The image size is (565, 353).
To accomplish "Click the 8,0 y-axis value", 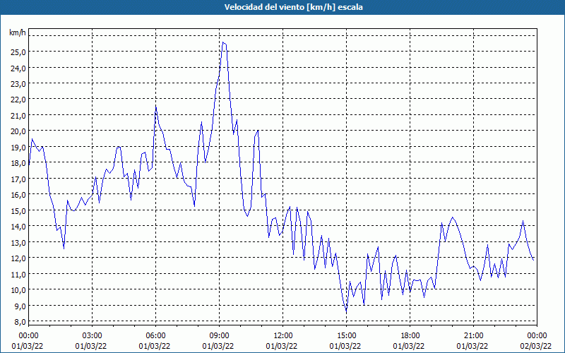I will click(x=20, y=322).
